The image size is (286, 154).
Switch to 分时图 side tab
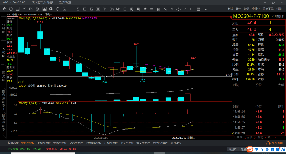[3, 28]
